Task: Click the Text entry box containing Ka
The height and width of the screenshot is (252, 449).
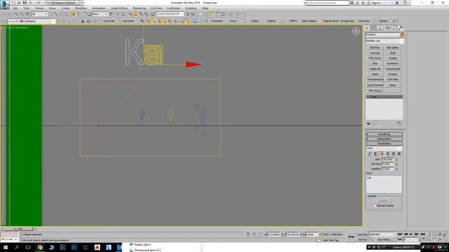Action: (384, 184)
